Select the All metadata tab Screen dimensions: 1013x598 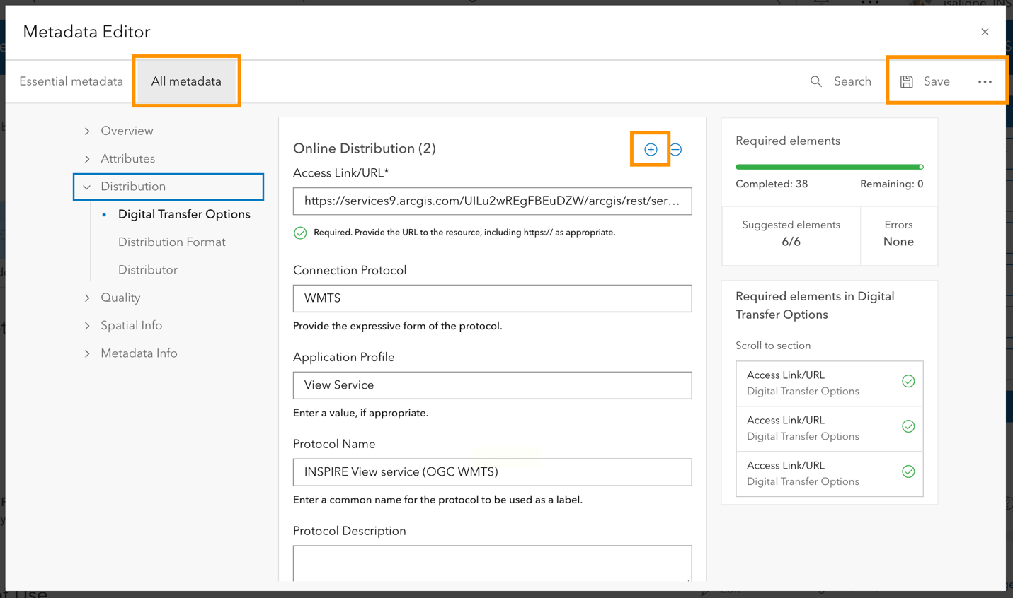pos(186,81)
